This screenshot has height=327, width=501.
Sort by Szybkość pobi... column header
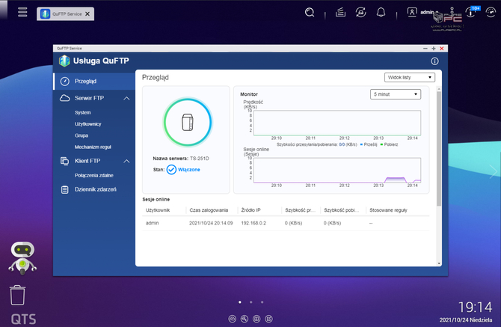pos(341,210)
